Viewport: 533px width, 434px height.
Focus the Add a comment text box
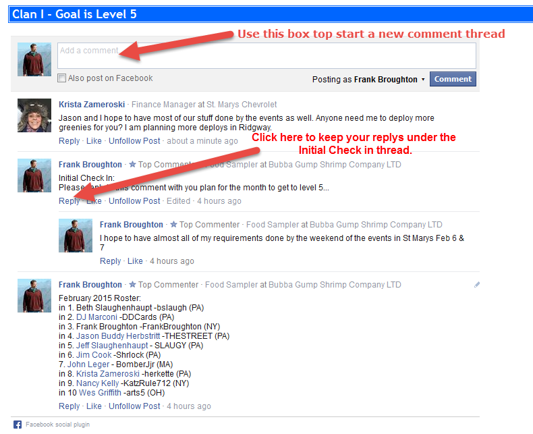coord(266,55)
